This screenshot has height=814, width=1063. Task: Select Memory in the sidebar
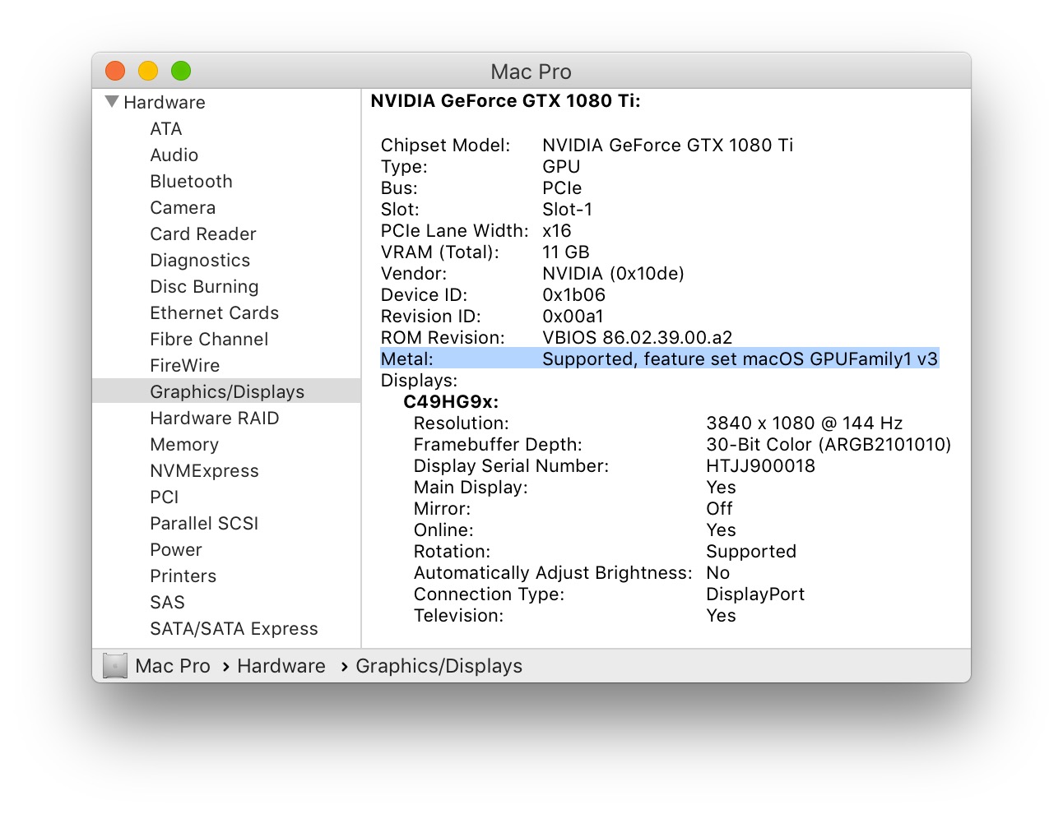point(184,444)
